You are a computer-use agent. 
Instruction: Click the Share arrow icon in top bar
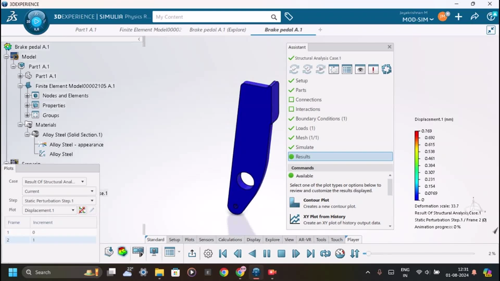[x=475, y=17]
